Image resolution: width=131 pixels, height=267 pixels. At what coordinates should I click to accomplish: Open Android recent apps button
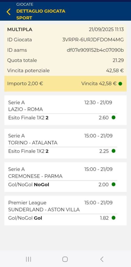(x=28, y=259)
